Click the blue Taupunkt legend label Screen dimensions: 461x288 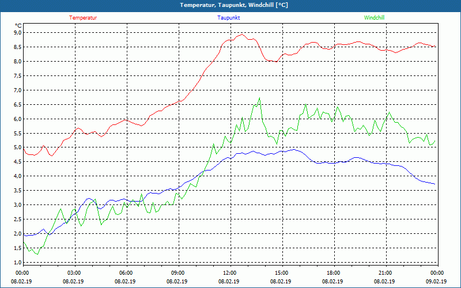tap(228, 18)
